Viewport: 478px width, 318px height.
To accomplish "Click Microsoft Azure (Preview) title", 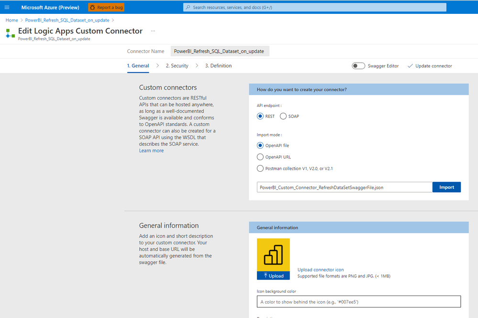I will tap(50, 7).
